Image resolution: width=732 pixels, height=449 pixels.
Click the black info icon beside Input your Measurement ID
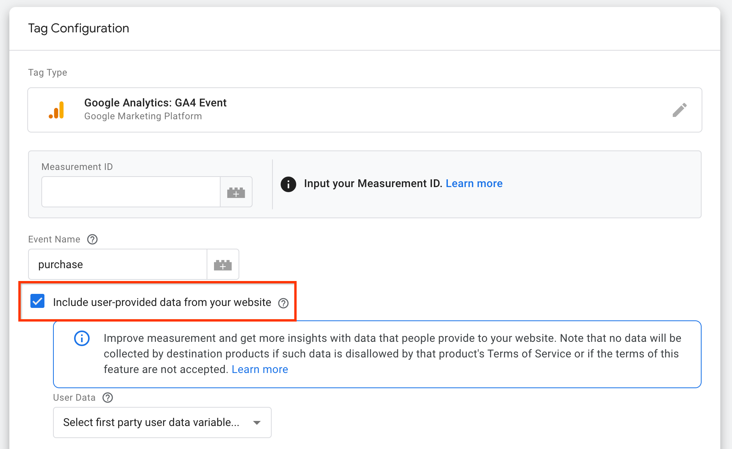[288, 184]
